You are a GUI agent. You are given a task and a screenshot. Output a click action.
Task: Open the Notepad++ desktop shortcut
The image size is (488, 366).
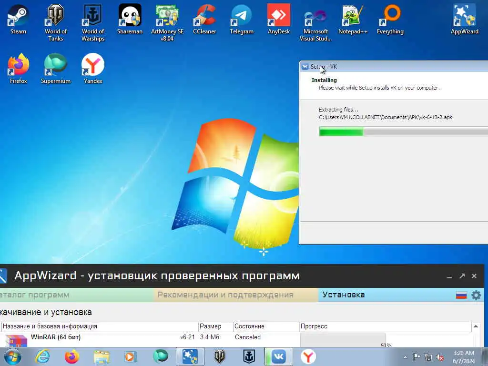coord(353,19)
